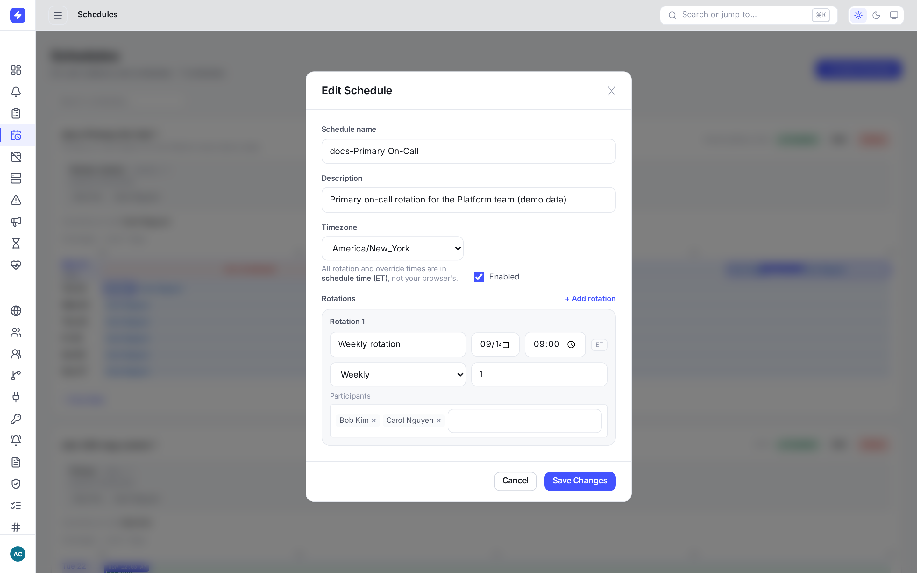Click Cancel button in dialog
This screenshot has height=573, width=917.
[515, 481]
